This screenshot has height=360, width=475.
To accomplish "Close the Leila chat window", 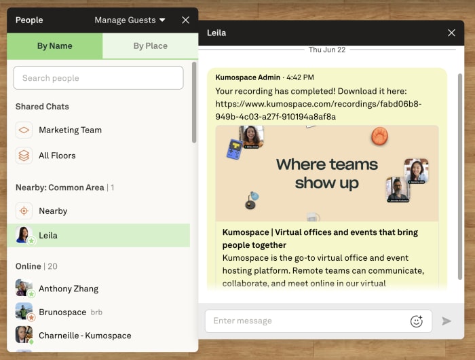I will coord(451,33).
